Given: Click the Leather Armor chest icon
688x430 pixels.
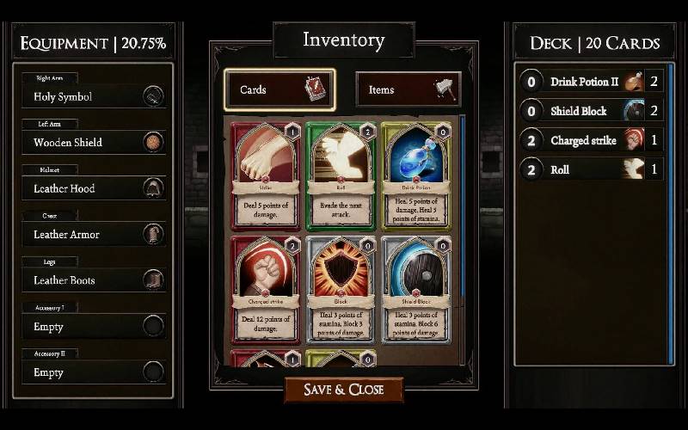Looking at the screenshot, I should click(x=154, y=234).
